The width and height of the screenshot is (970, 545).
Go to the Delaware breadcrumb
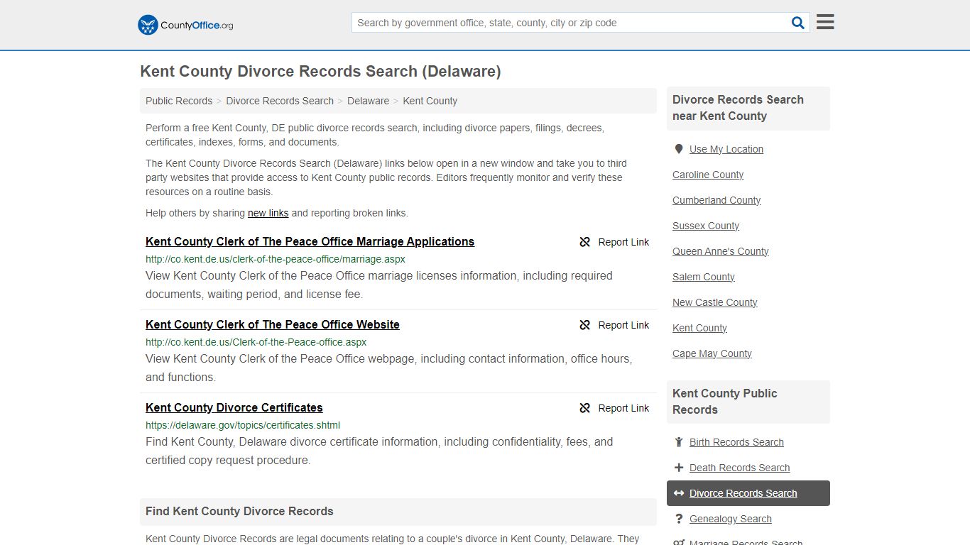pyautogui.click(x=368, y=101)
